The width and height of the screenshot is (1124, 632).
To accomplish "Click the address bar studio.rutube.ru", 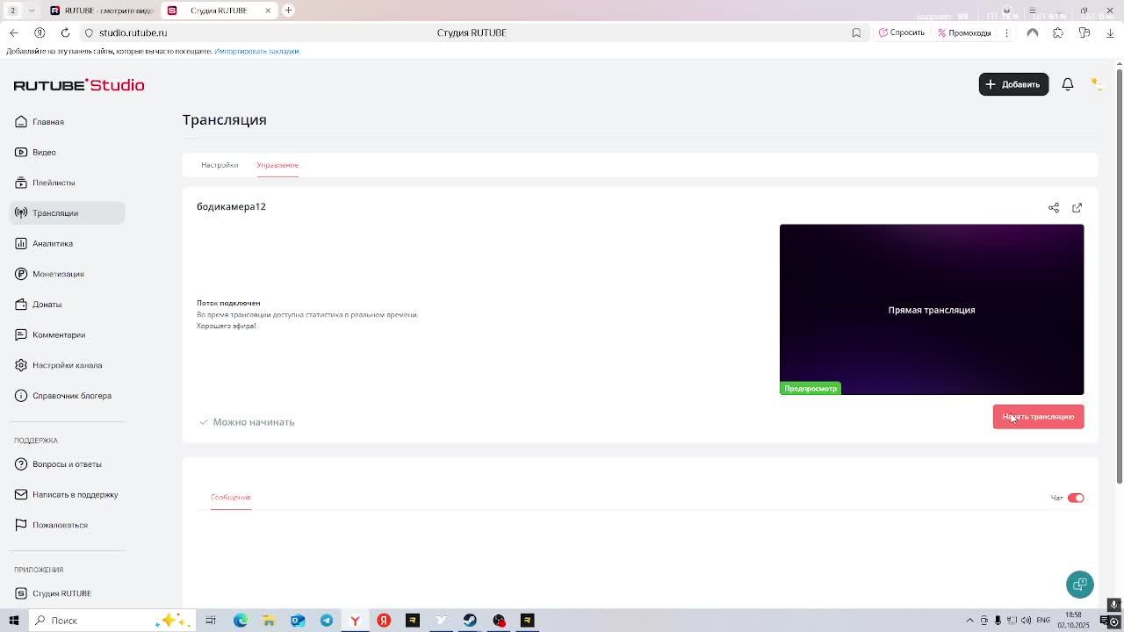I will (x=133, y=32).
